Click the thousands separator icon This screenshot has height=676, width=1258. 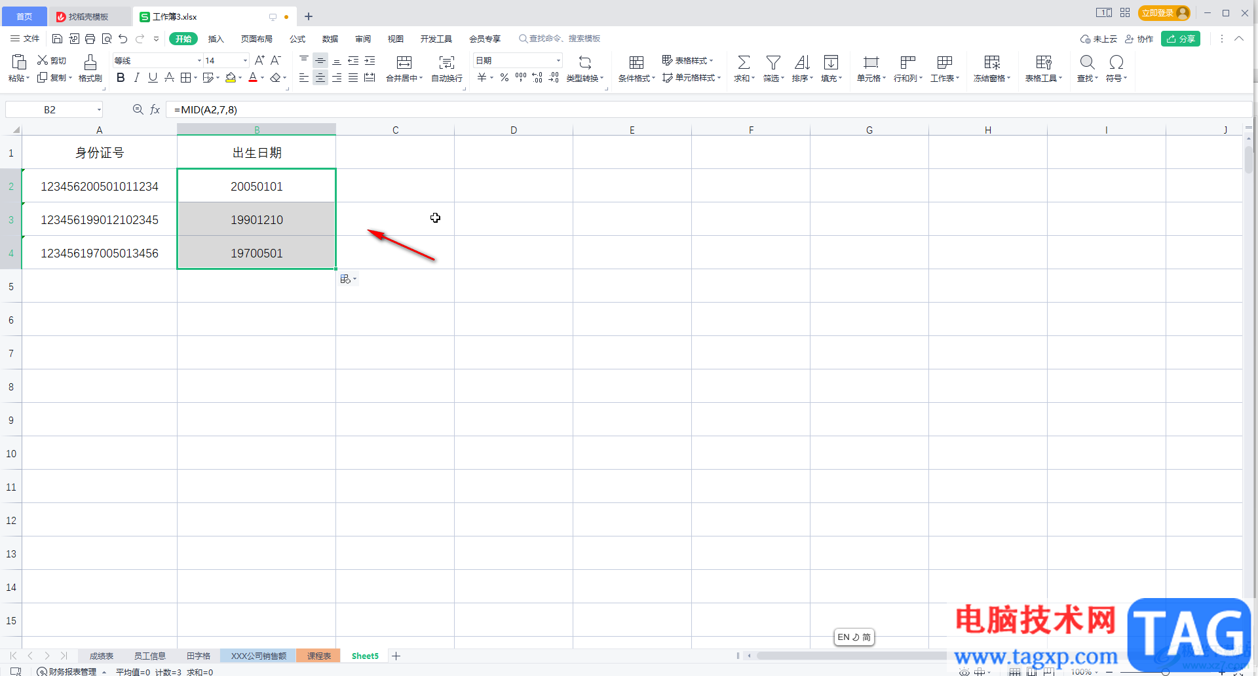[x=521, y=77]
